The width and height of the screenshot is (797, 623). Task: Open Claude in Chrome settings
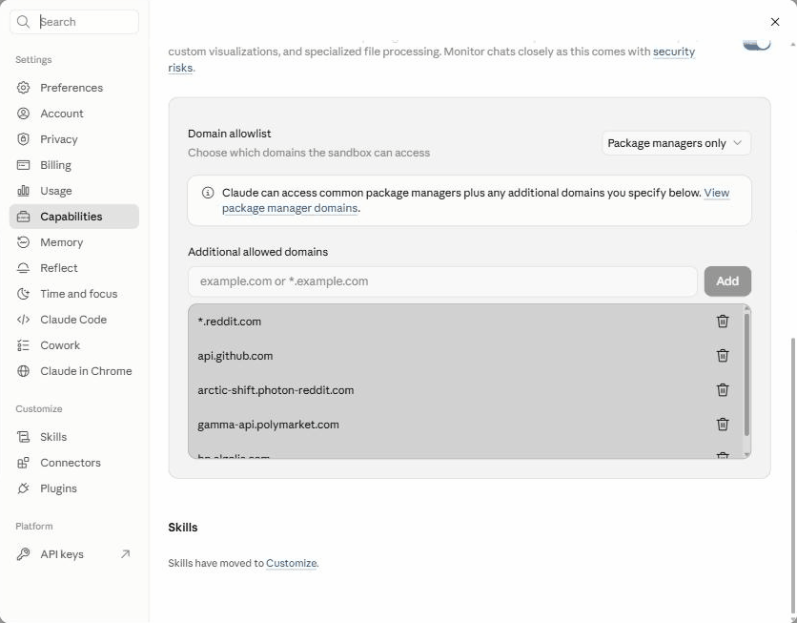pyautogui.click(x=74, y=371)
